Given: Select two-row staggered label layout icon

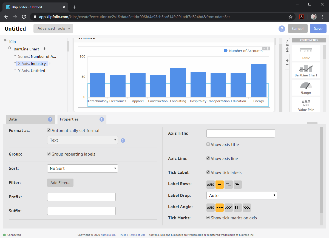Looking at the screenshot, I should 229,185.
